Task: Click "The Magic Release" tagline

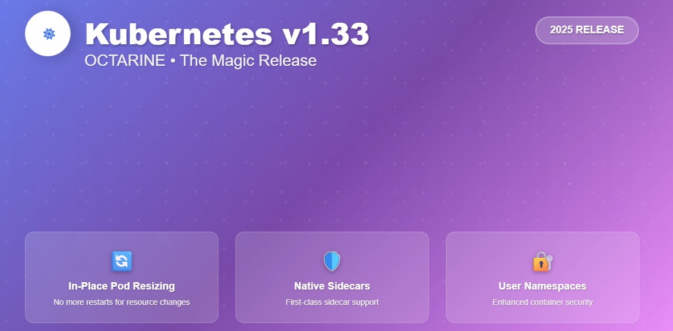Action: (248, 60)
